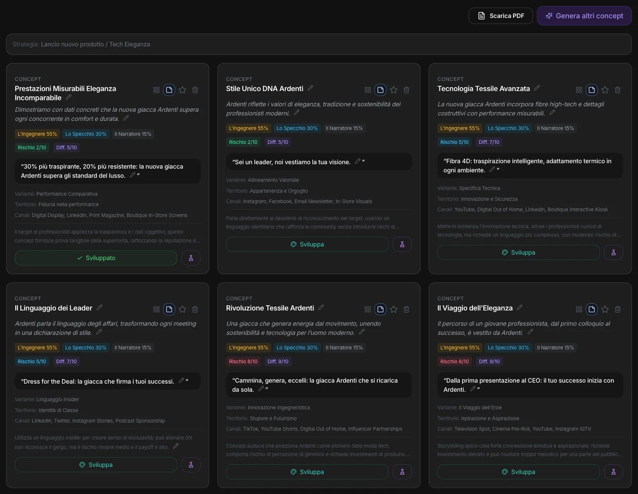Click Sviluppa for Stile Unico DNA Ardenti
638x494 pixels.
tap(307, 244)
